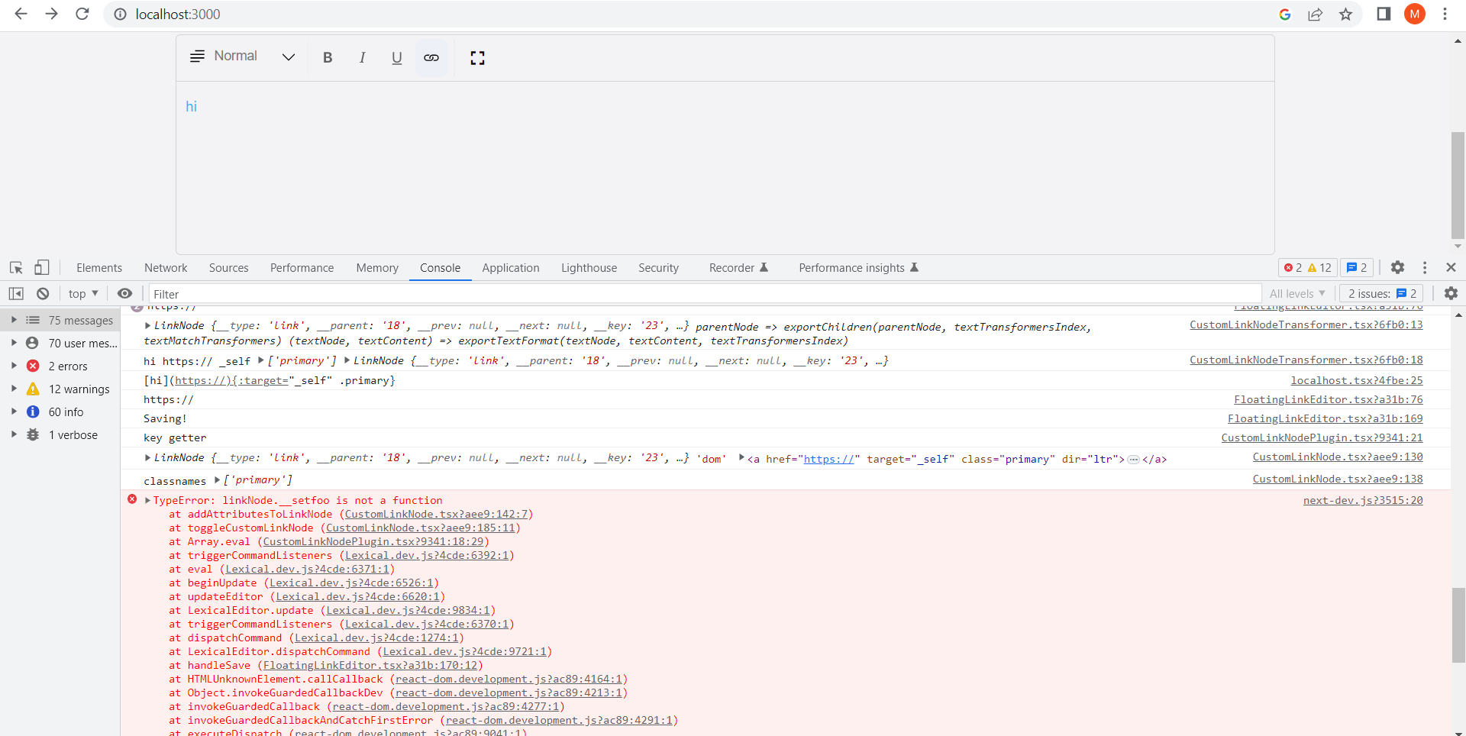Bookmark the page using the star icon

click(1346, 14)
